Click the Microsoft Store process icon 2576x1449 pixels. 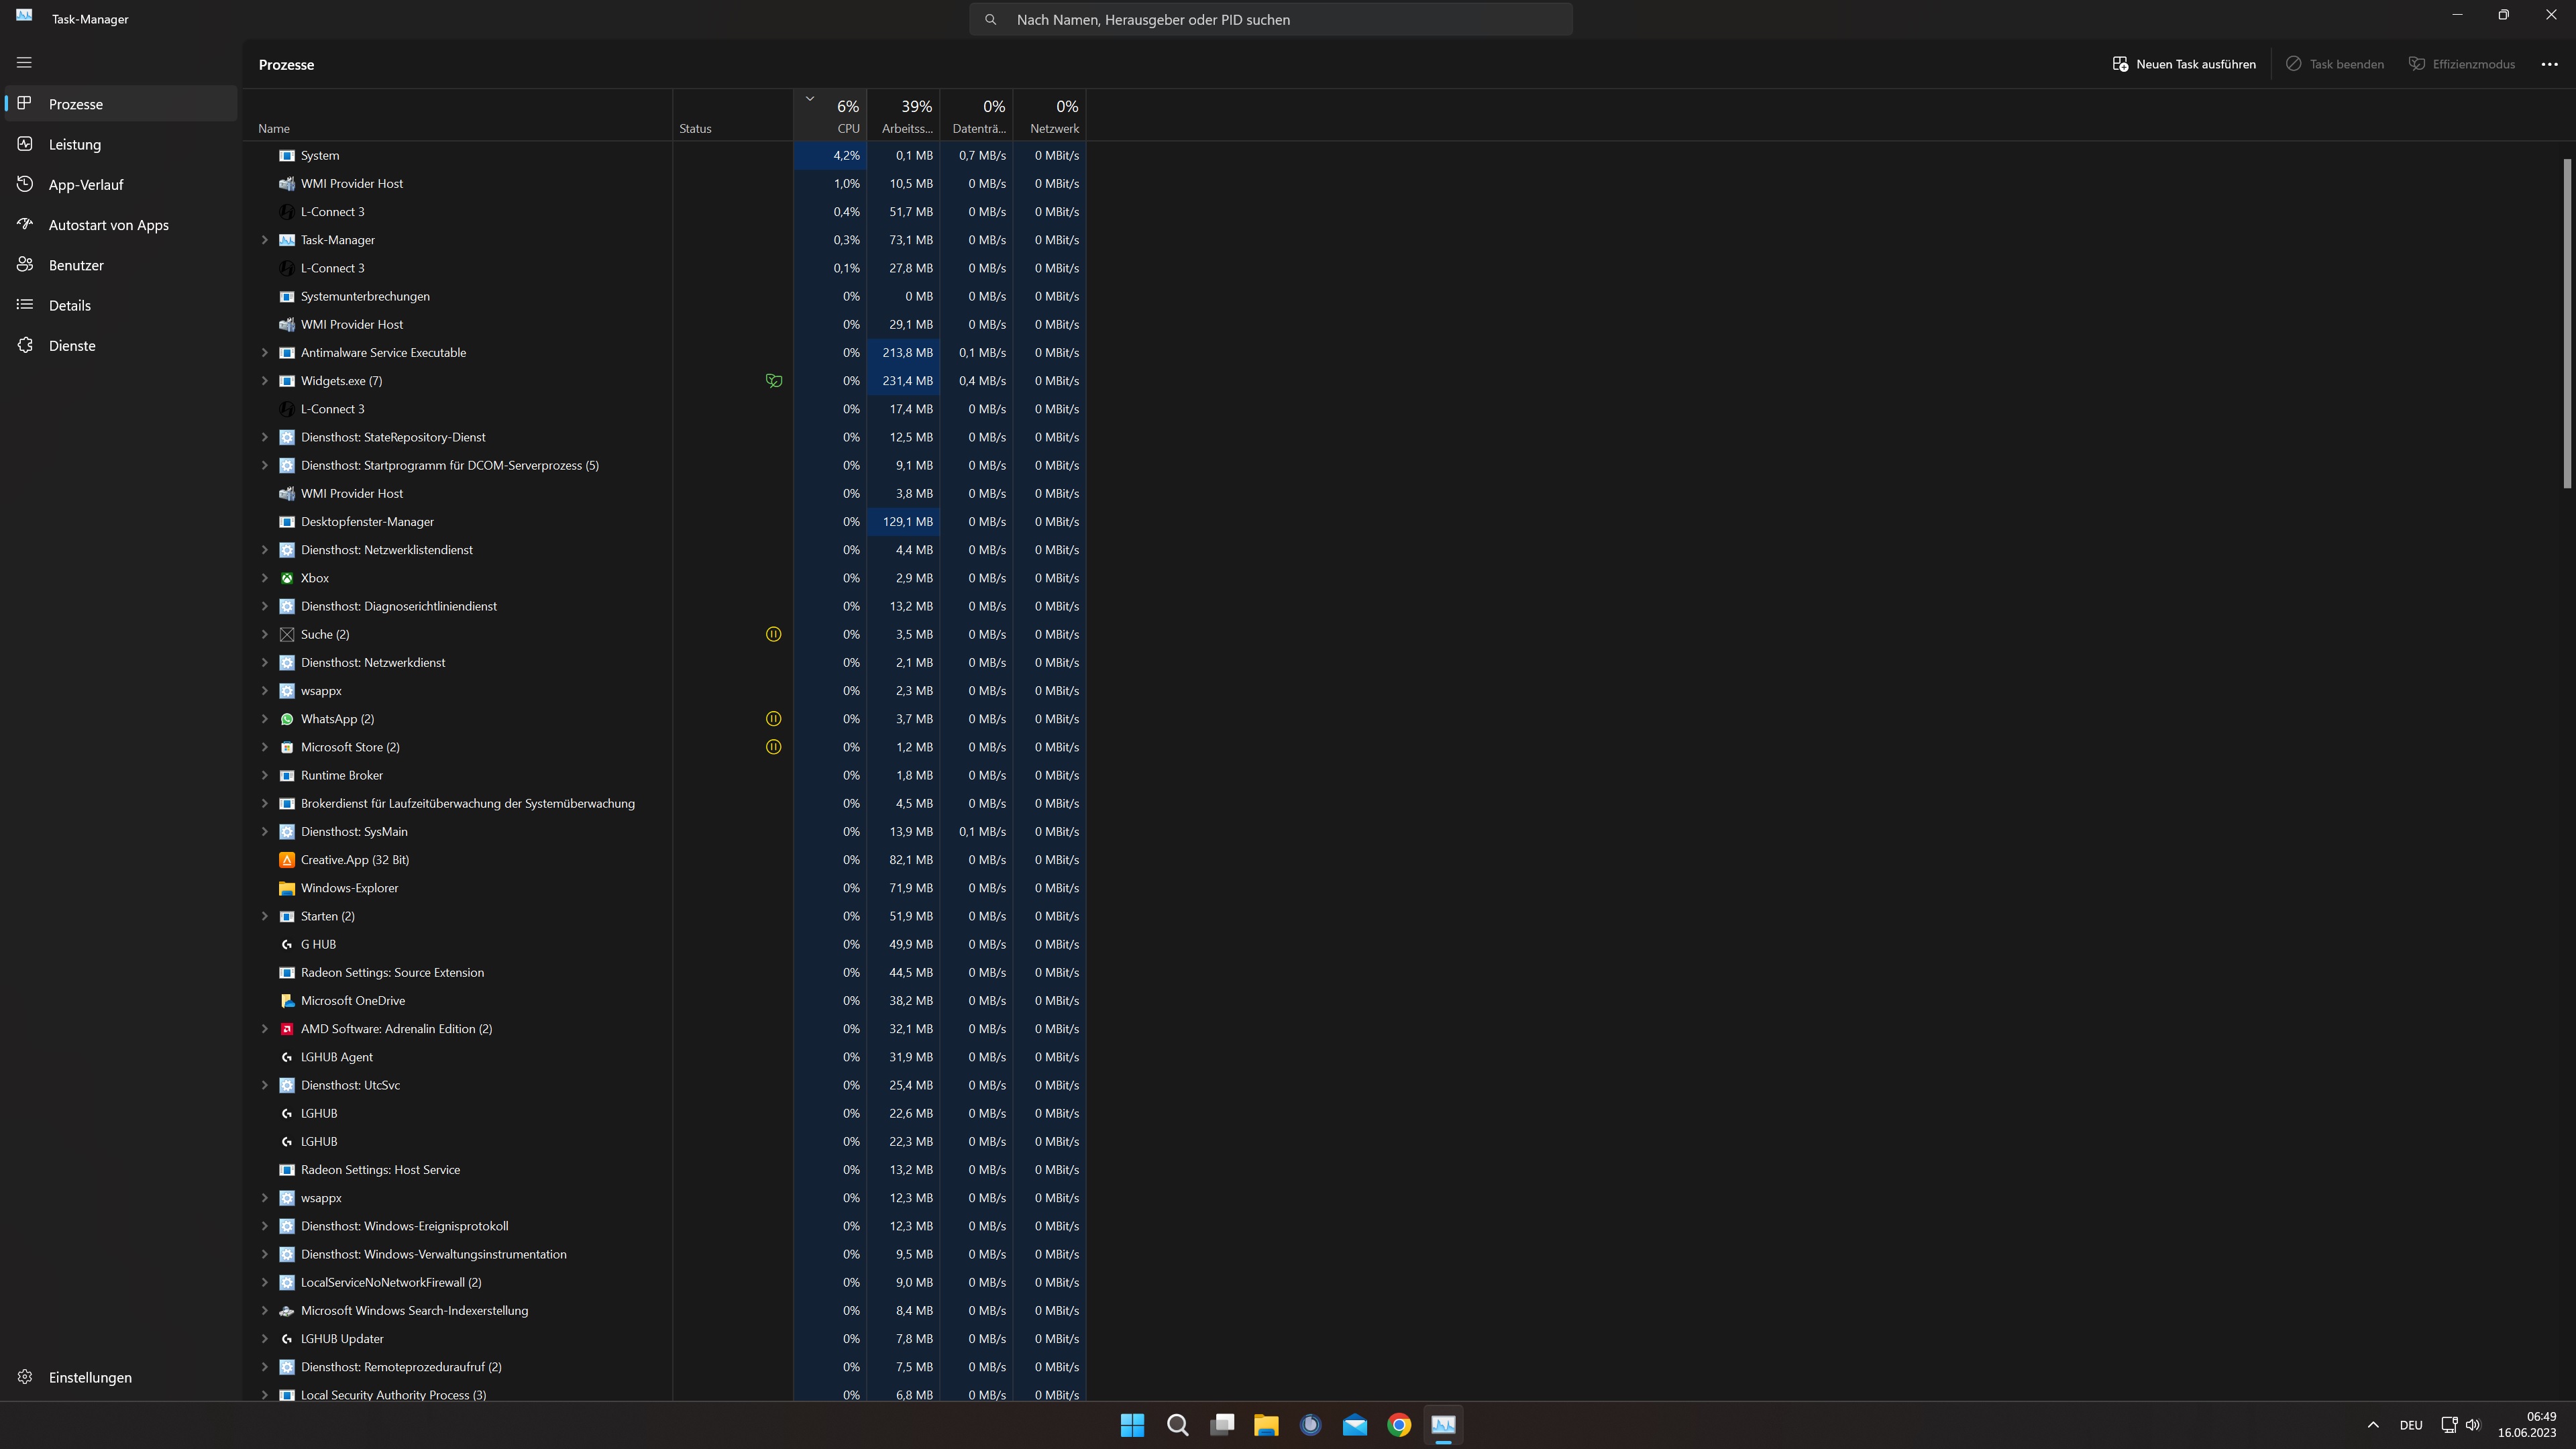point(287,747)
